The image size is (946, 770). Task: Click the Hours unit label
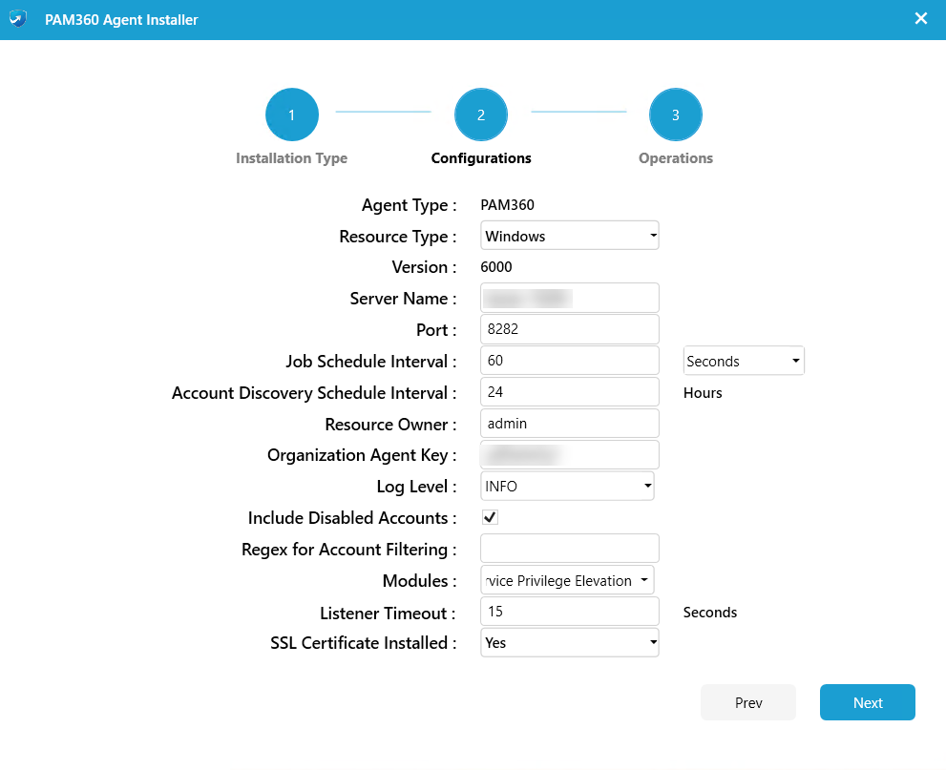pos(703,393)
